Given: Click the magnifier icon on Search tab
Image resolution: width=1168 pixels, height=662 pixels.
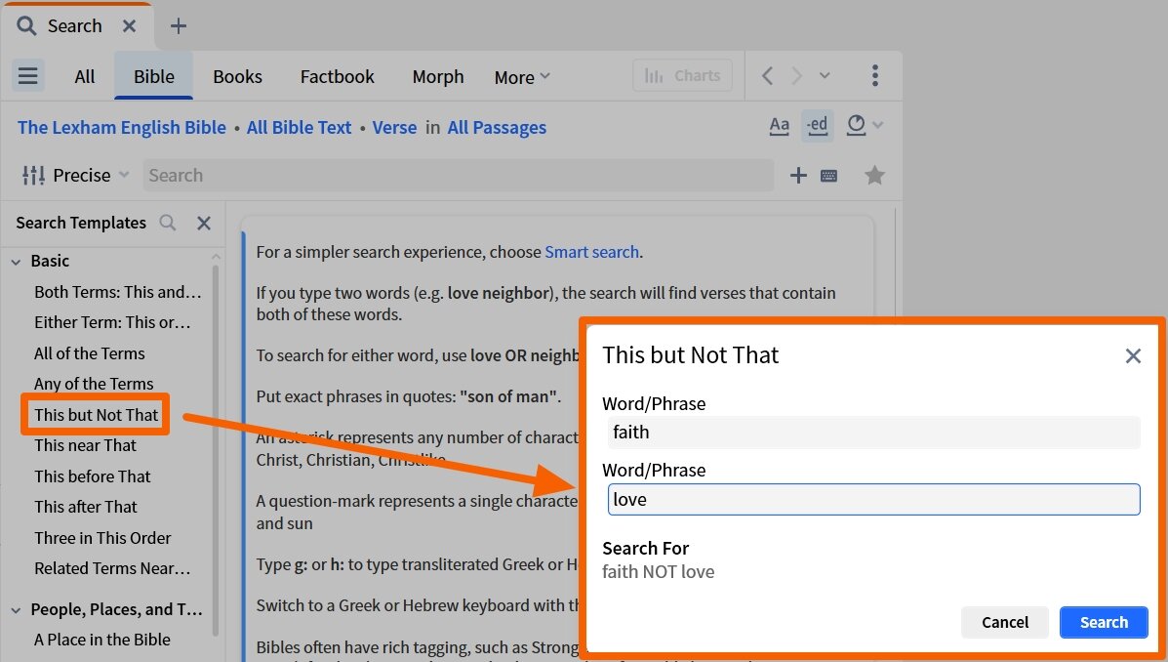Looking at the screenshot, I should (26, 26).
